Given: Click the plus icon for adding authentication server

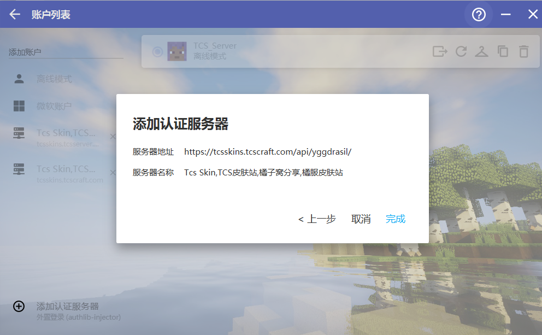Looking at the screenshot, I should tap(19, 307).
